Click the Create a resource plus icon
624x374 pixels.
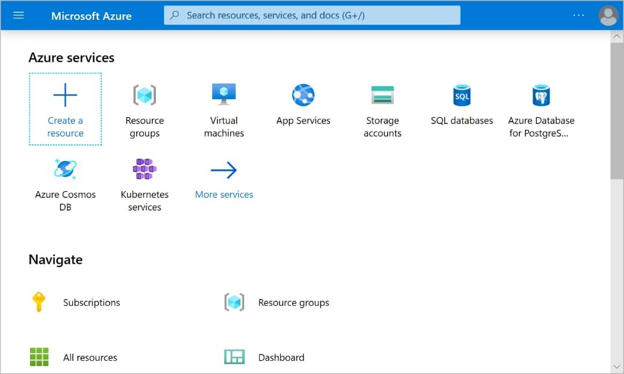65,95
